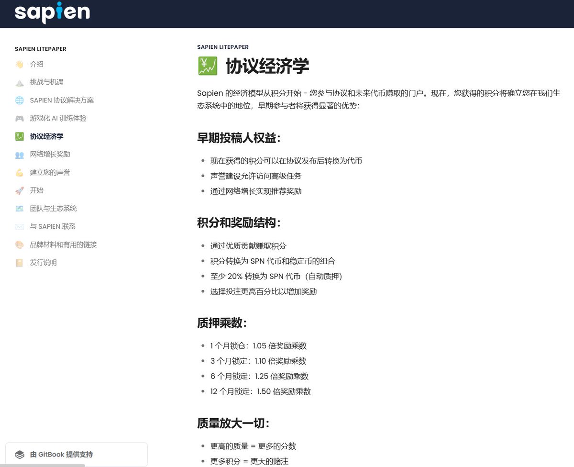Click the 由 GitBook 提供支持 button
This screenshot has height=467, width=574.
77,455
